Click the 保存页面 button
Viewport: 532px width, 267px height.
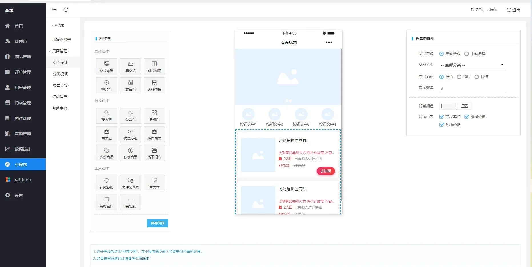point(157,223)
